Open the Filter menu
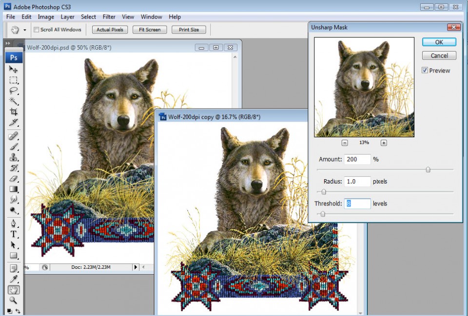Image resolution: width=468 pixels, height=316 pixels. tap(109, 17)
